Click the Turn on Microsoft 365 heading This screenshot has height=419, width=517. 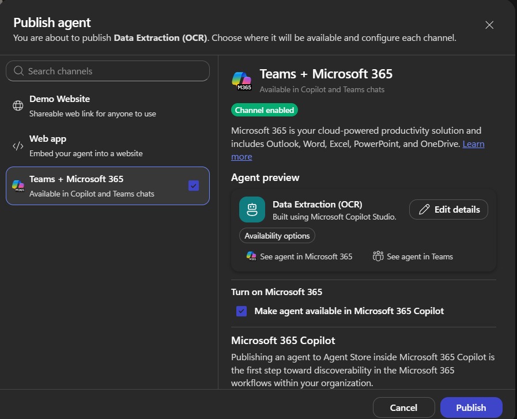click(277, 292)
